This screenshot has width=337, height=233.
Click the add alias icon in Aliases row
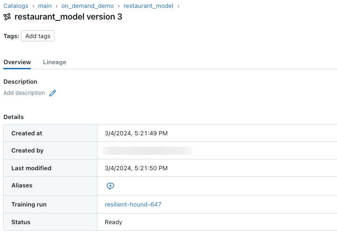[110, 186]
